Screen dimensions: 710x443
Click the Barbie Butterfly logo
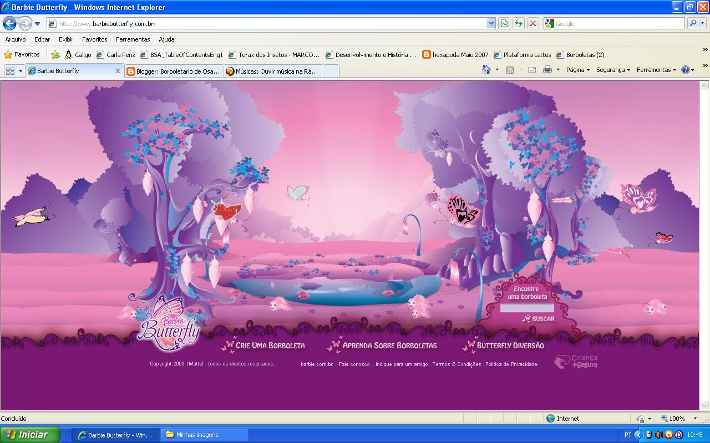[x=169, y=324]
